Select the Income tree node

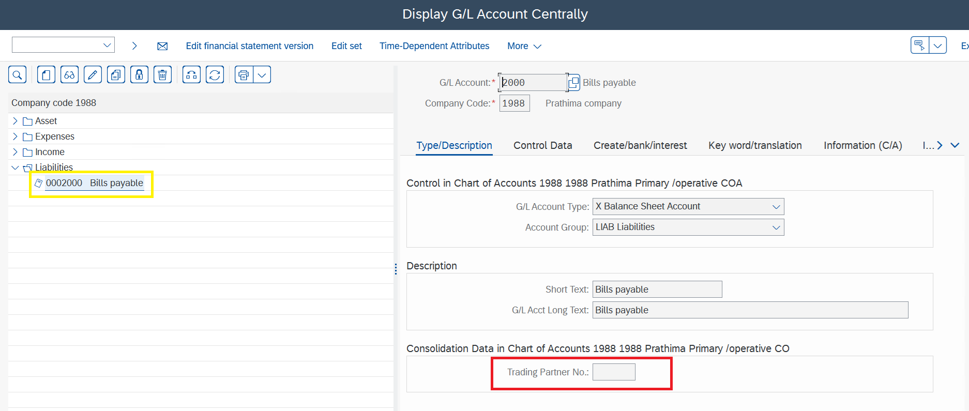[x=50, y=152]
